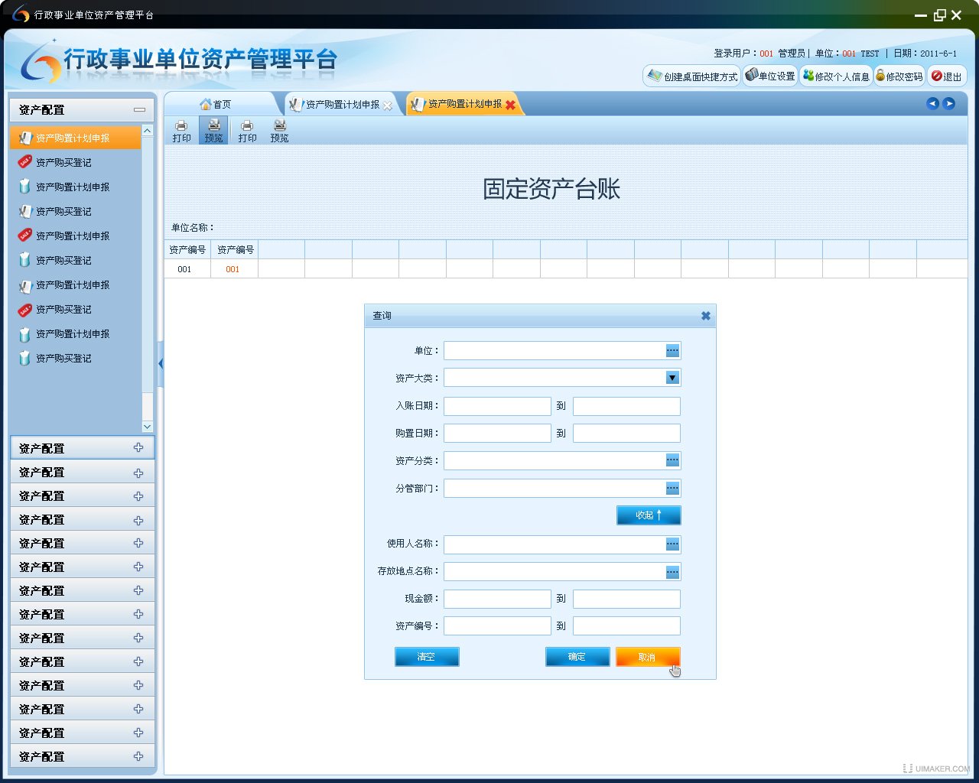979x783 pixels.
Task: Click the 入账日期 end date field
Action: pyautogui.click(x=626, y=406)
